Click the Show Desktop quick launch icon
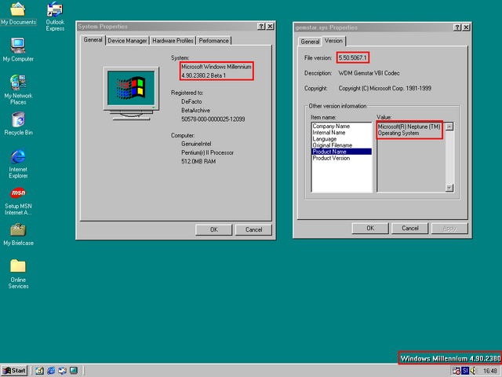Screen dimensions: 502x377 pyautogui.click(x=74, y=371)
